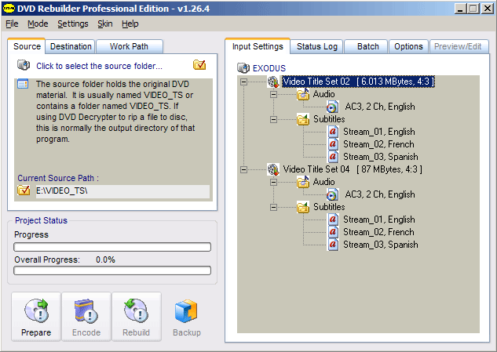This screenshot has height=352, width=497.
Task: Minimize the DVD Rebuilder window
Action: click(461, 9)
